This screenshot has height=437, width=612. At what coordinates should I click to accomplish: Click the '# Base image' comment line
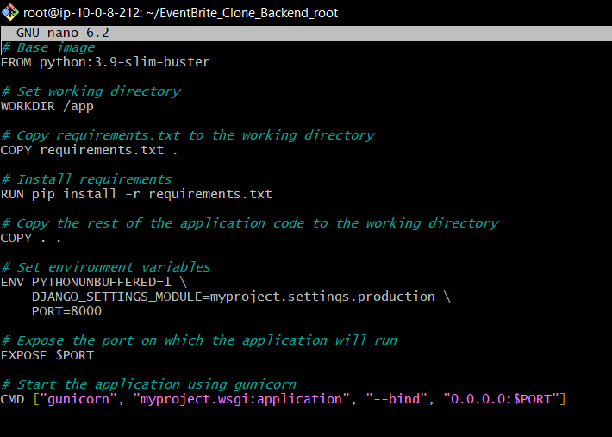48,47
